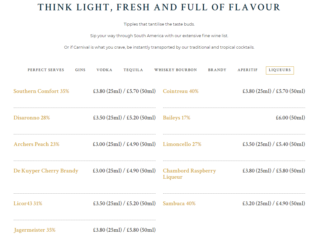326x242 pixels.
Task: Click Limoncello 27% drink name
Action: coord(182,144)
